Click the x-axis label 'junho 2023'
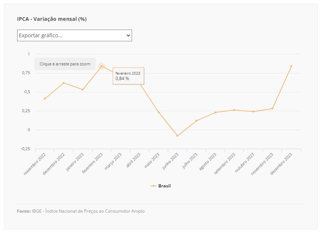 (x=170, y=161)
